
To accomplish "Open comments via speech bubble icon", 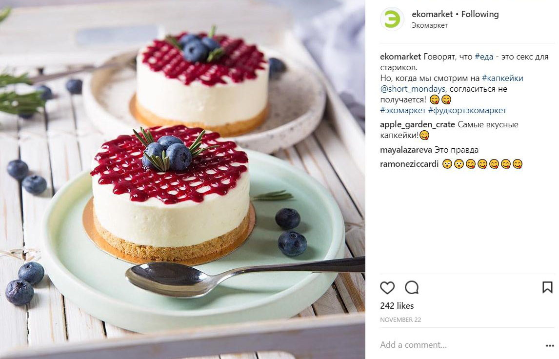I will [x=411, y=287].
